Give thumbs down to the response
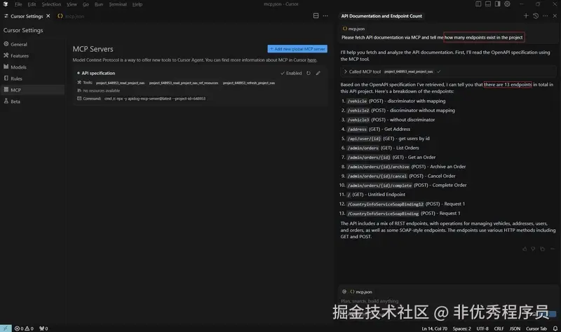561x332 pixels. click(533, 249)
